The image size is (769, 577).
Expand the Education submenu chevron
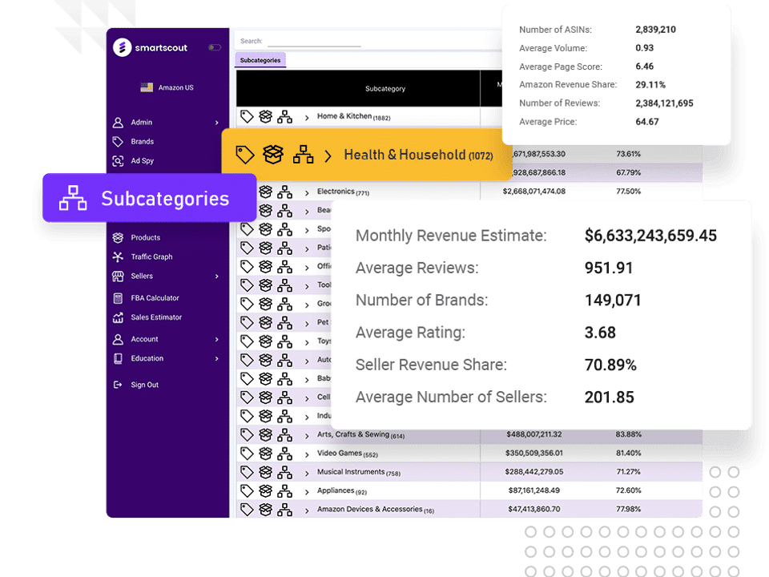click(217, 359)
